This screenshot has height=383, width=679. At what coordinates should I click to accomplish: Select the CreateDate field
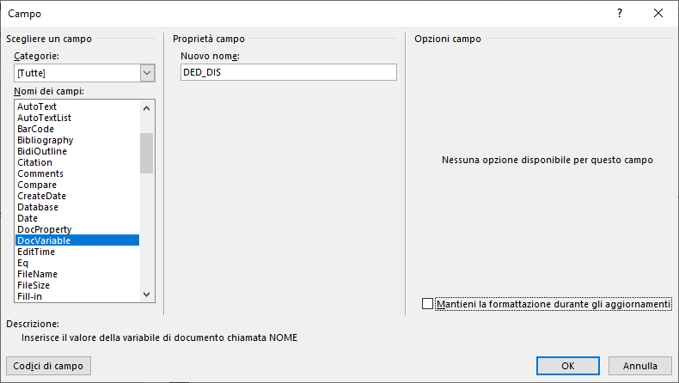tap(77, 196)
